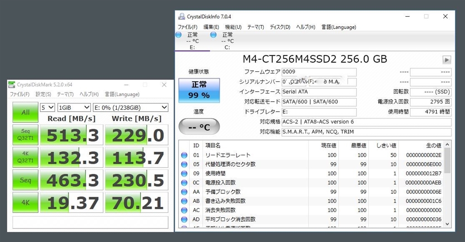Image resolution: width=465 pixels, height=242 pixels.
Task: Open ヘルプ(H) menu in CrystalDiskMark
Action: point(89,94)
